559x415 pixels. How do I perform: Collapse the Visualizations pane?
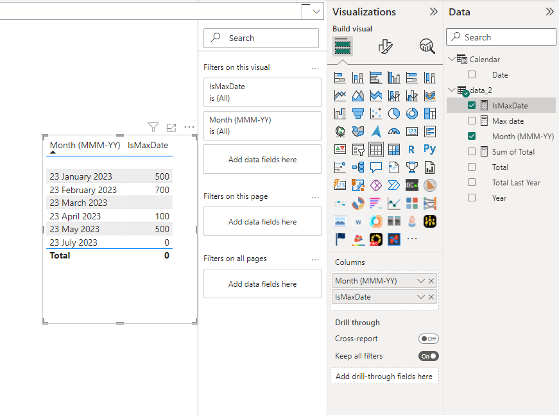point(433,12)
